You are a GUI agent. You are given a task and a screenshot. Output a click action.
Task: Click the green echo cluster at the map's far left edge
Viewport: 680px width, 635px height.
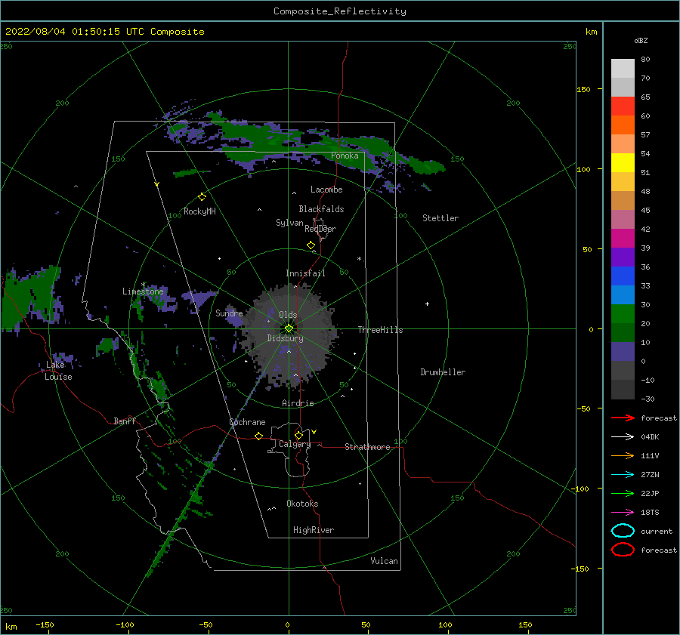coord(29,299)
